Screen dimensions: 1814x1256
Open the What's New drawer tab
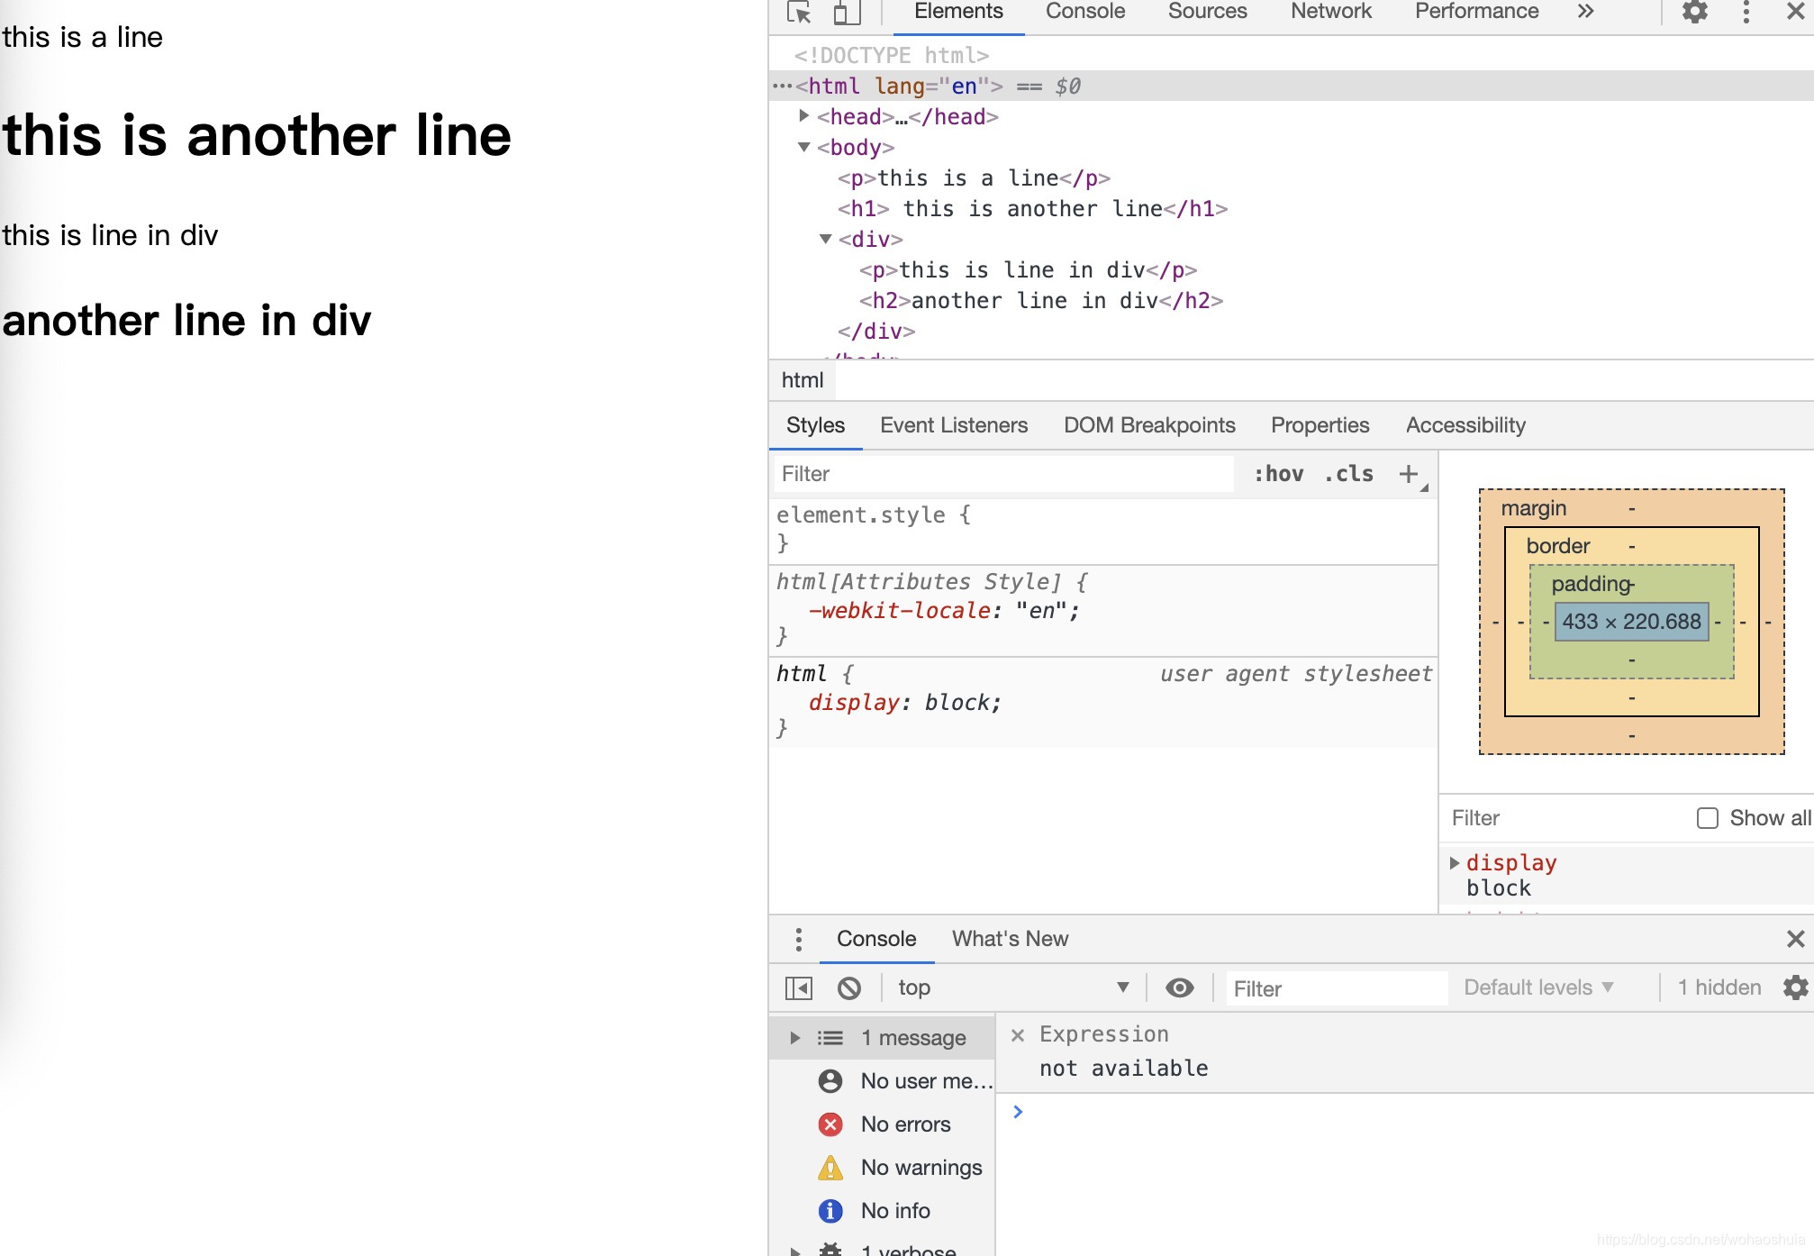1010,939
